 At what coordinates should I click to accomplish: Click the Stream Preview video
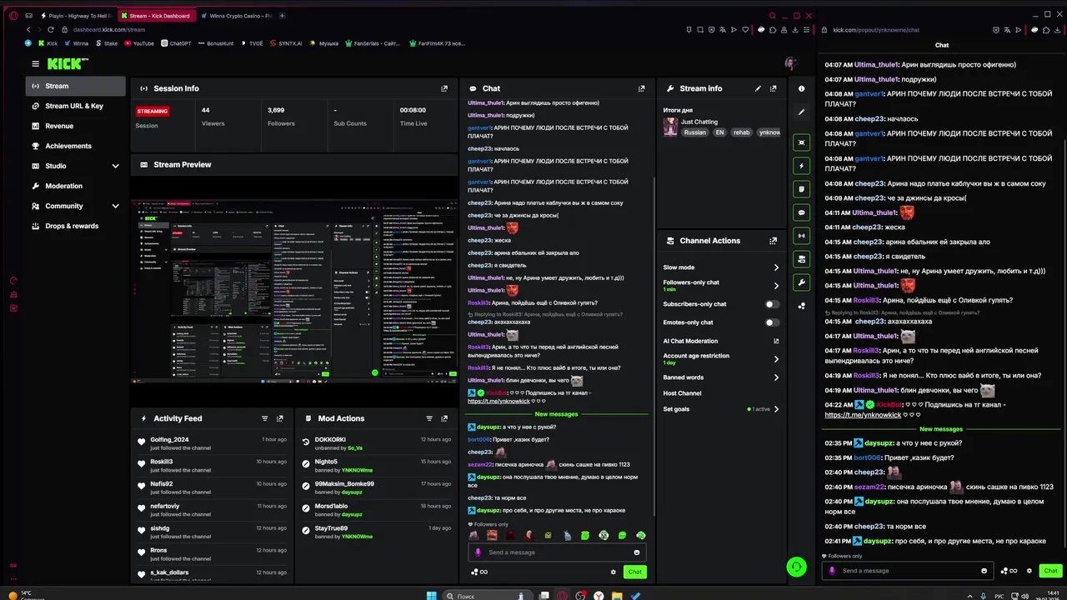tap(294, 292)
